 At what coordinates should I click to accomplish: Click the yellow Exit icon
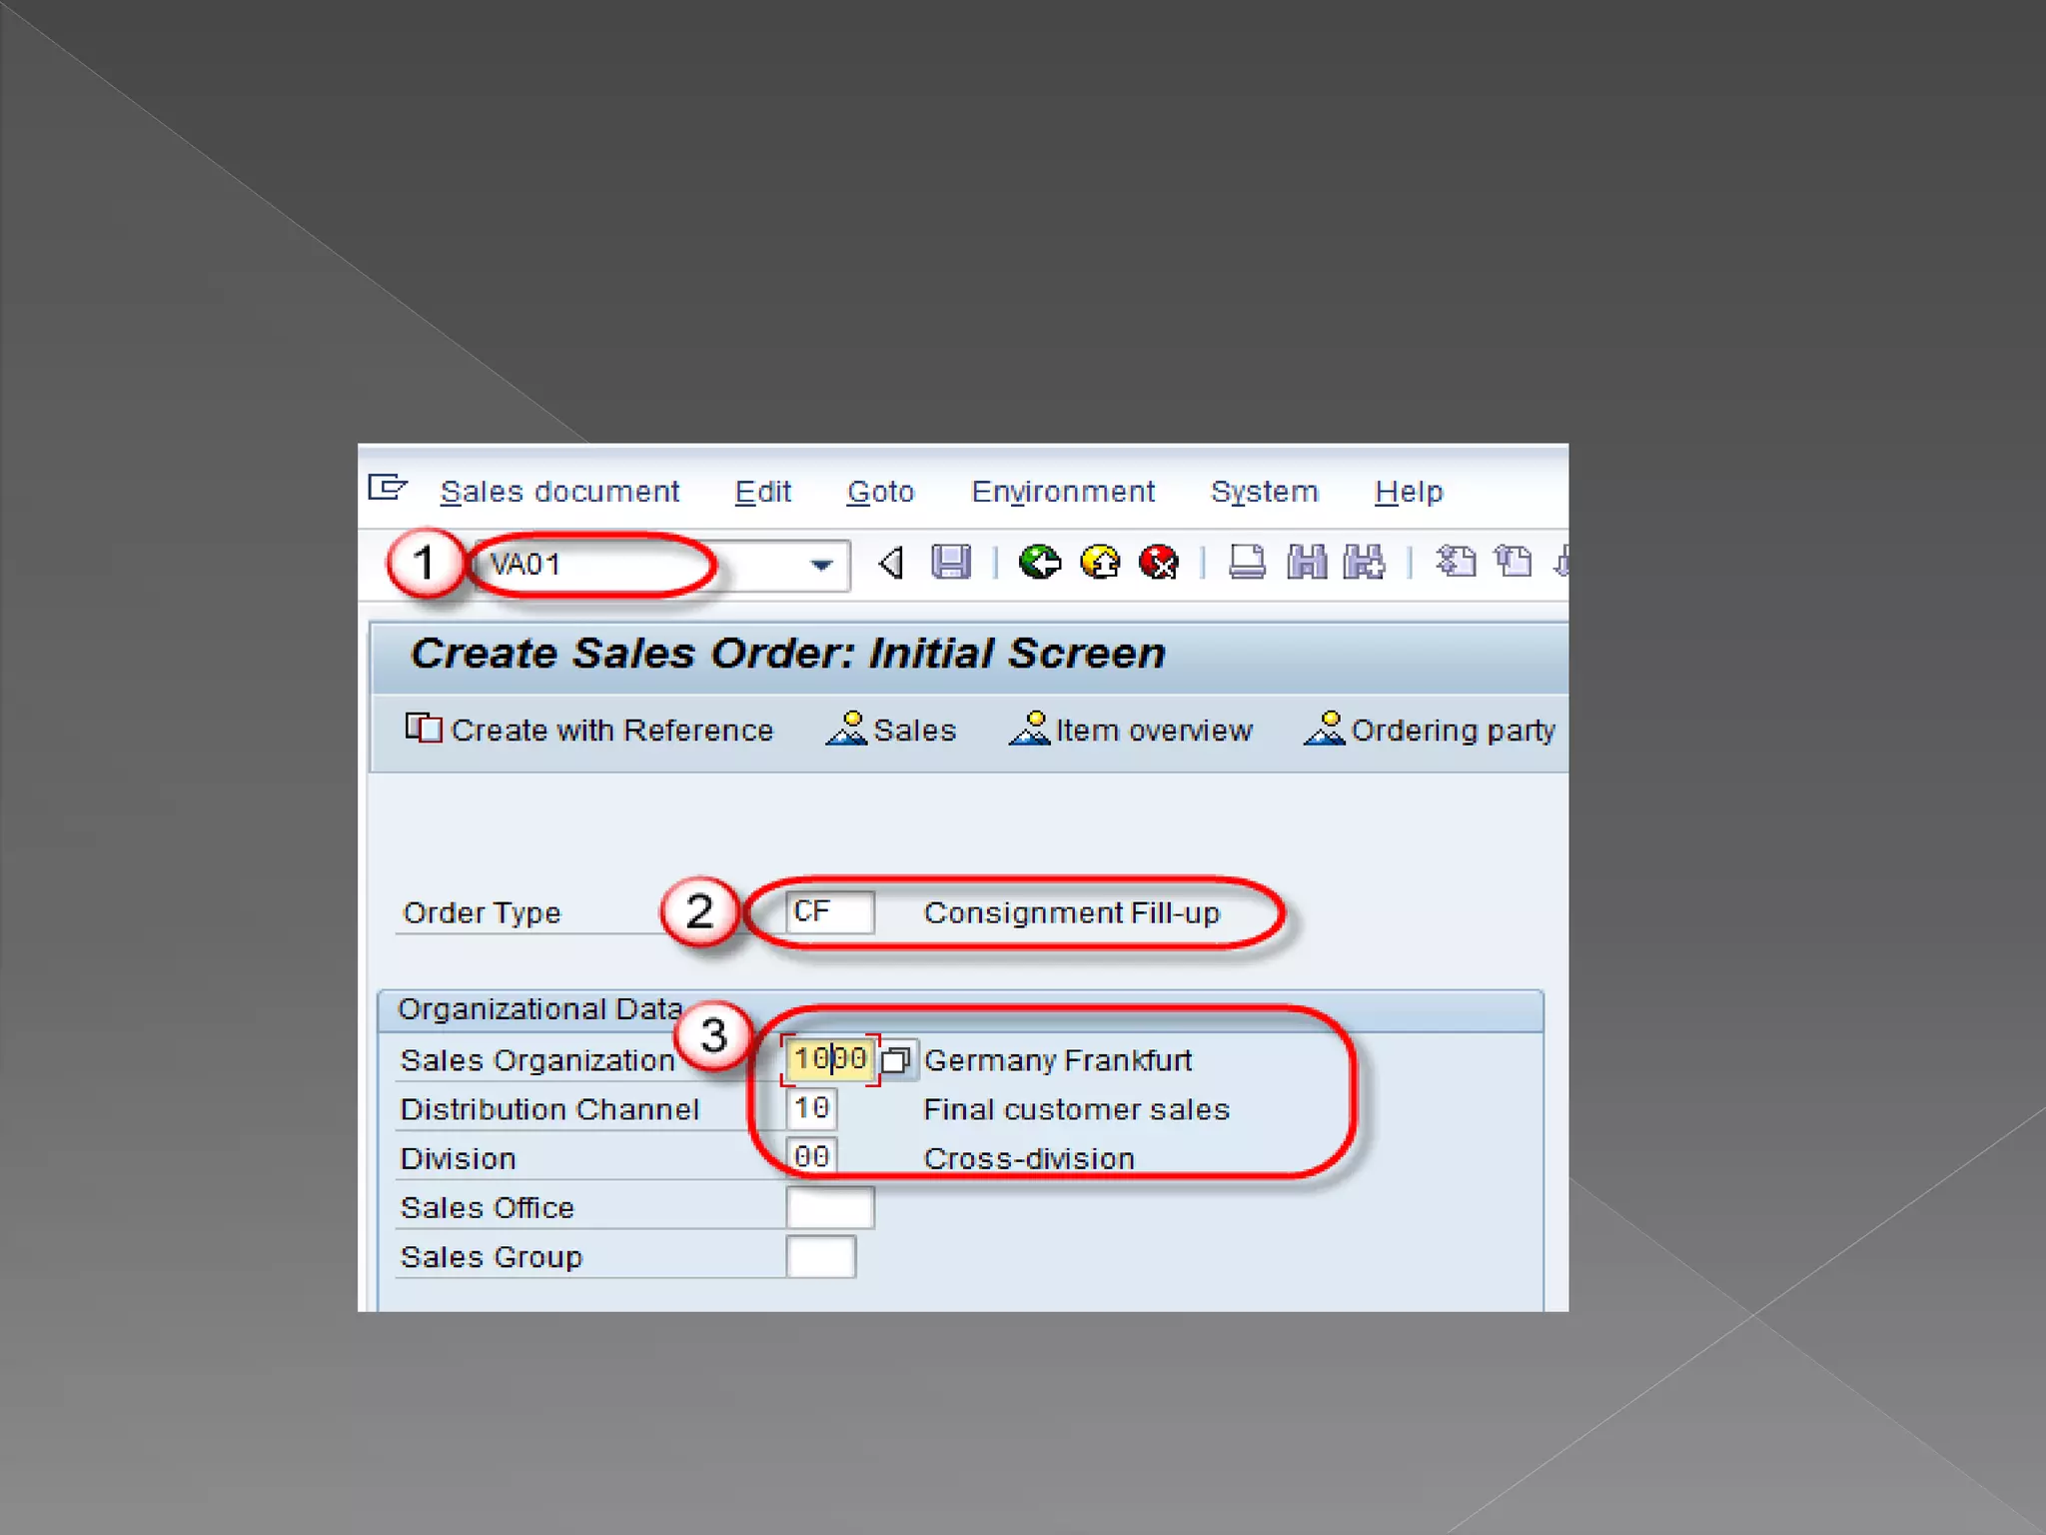[x=1100, y=563]
